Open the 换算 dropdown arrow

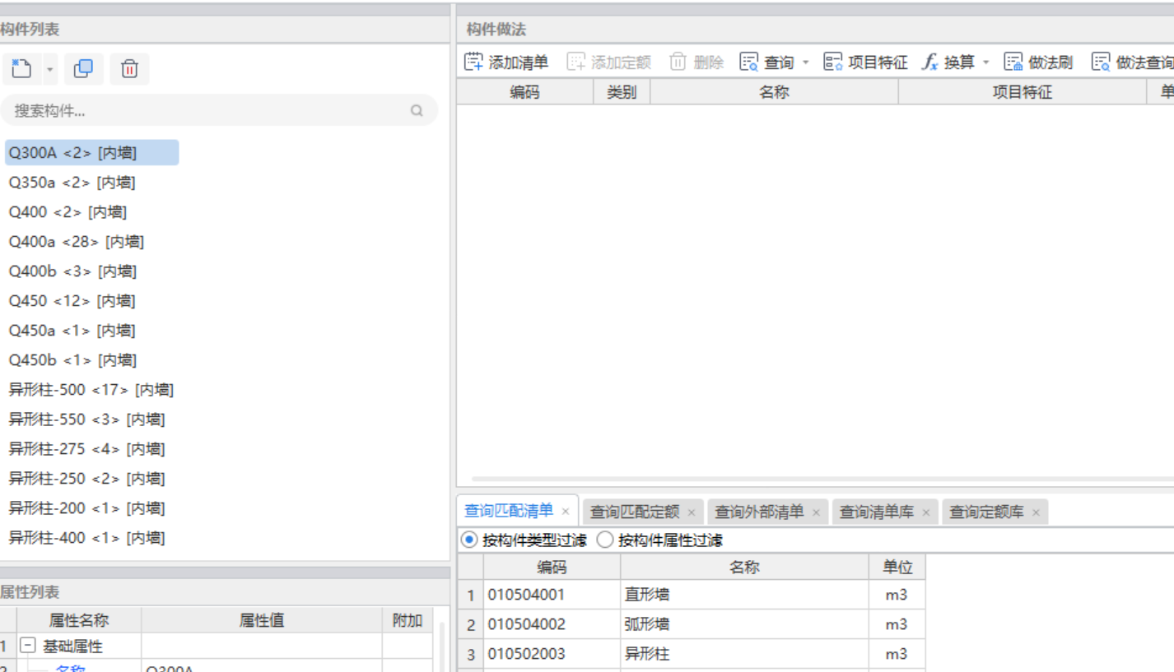pyautogui.click(x=986, y=63)
